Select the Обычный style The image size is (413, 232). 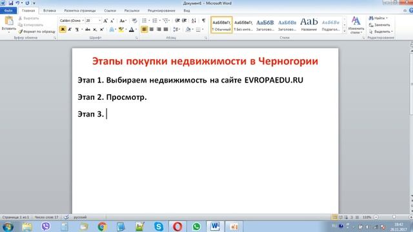pyautogui.click(x=221, y=25)
